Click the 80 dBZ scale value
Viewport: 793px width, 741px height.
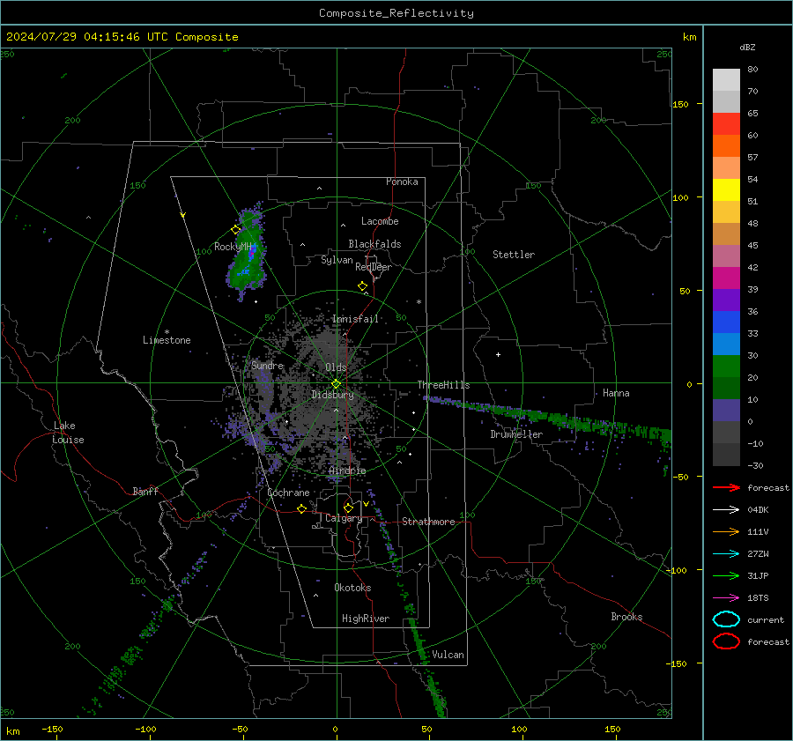[x=752, y=70]
